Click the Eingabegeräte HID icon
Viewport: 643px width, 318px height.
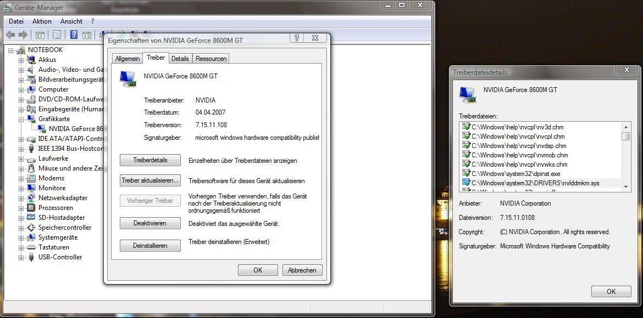pos(31,109)
